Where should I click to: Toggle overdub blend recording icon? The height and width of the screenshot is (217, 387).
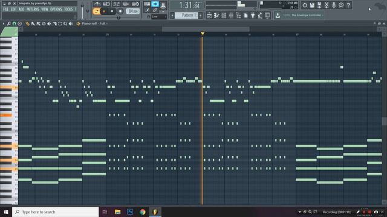[x=126, y=4]
